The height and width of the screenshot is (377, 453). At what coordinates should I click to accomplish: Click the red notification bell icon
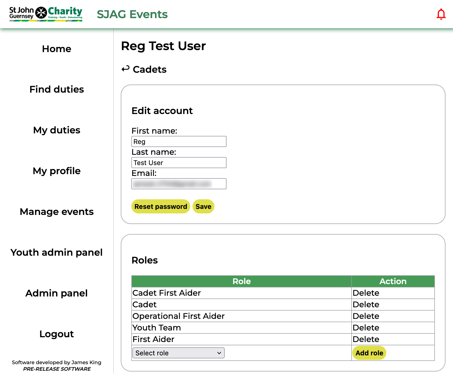[x=441, y=14]
